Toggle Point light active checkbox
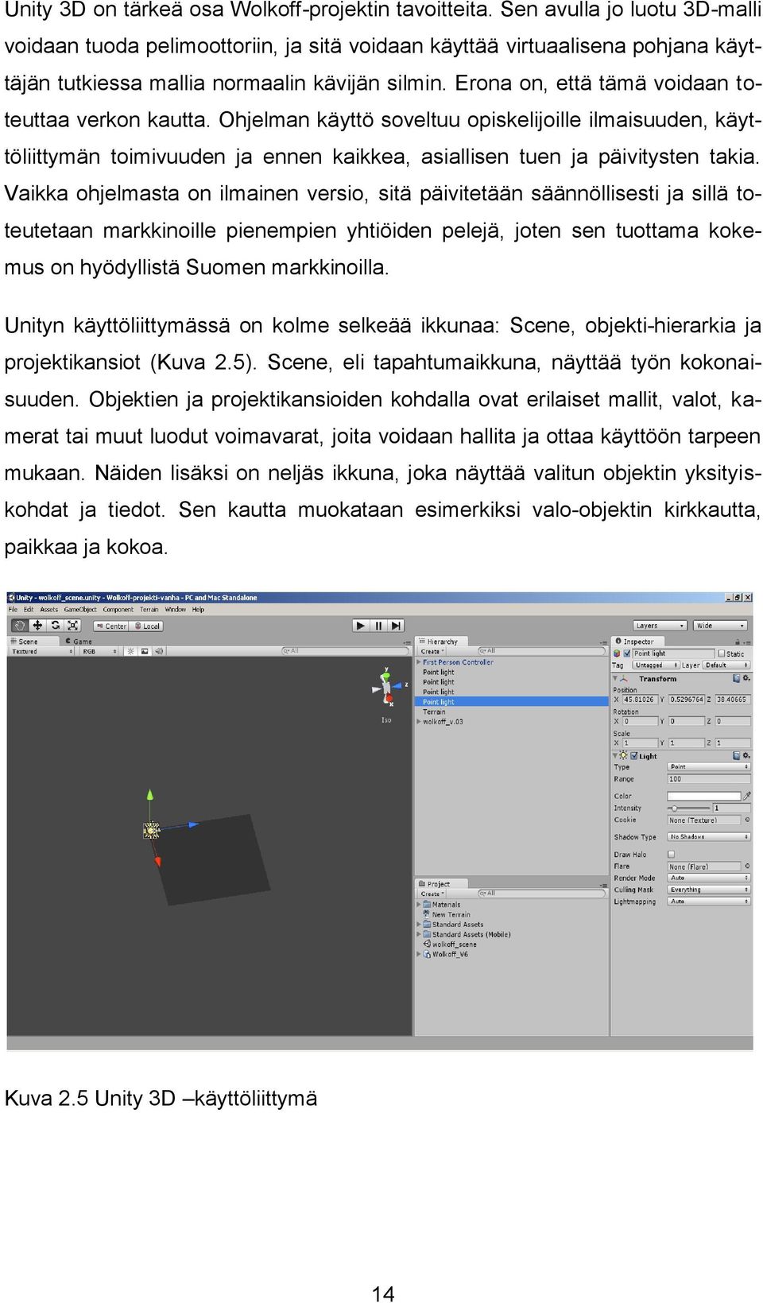 click(627, 653)
